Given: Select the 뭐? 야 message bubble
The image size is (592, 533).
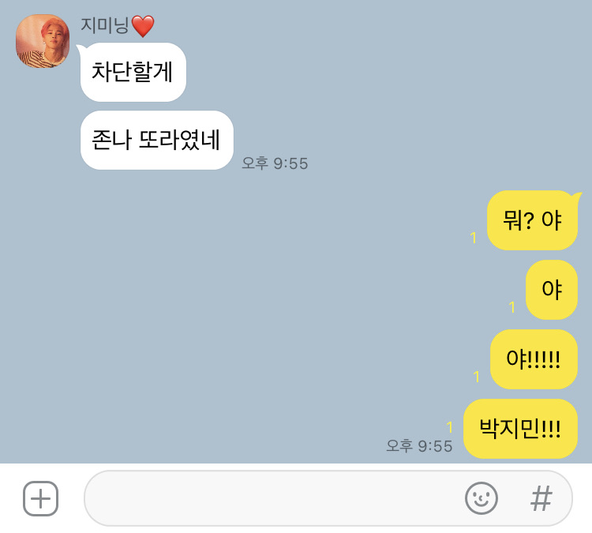Looking at the screenshot, I should coord(532,220).
